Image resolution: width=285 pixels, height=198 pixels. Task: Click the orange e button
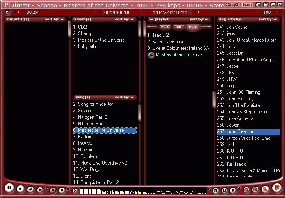coord(255,189)
